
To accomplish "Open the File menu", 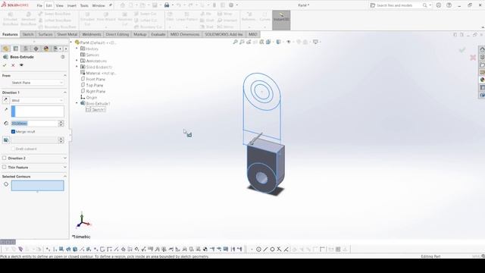I will (39, 5).
